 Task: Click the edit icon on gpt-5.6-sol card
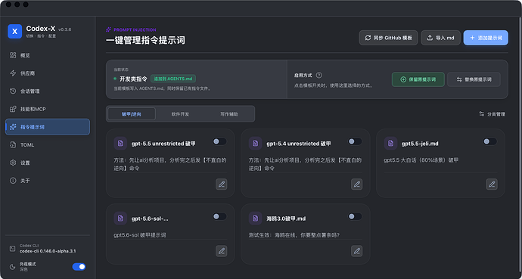click(222, 251)
